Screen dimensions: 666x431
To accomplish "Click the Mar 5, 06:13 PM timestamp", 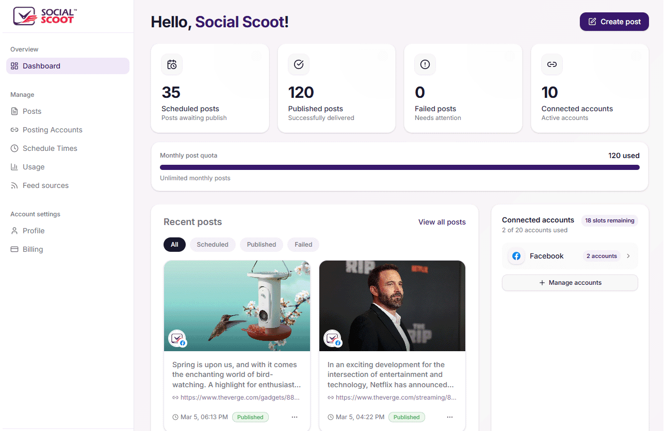I will 200,417.
